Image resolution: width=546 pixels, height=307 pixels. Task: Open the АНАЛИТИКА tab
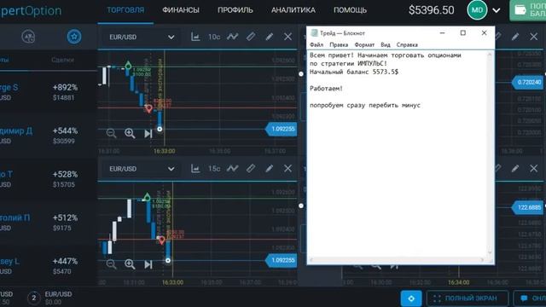(x=293, y=10)
